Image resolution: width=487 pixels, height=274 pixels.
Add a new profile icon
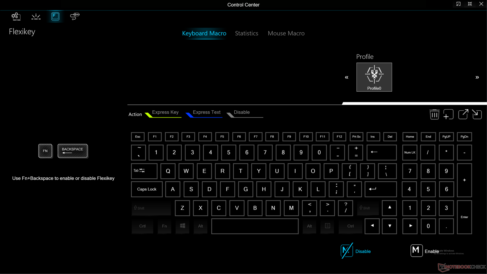point(448,114)
